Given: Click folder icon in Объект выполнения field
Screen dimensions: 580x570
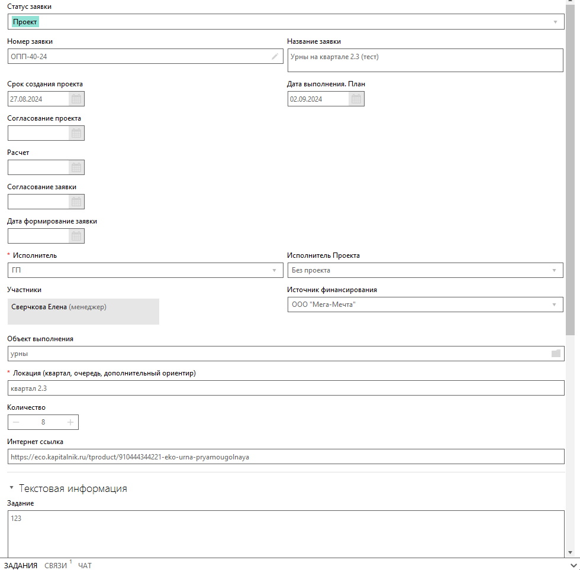Looking at the screenshot, I should click(x=555, y=354).
